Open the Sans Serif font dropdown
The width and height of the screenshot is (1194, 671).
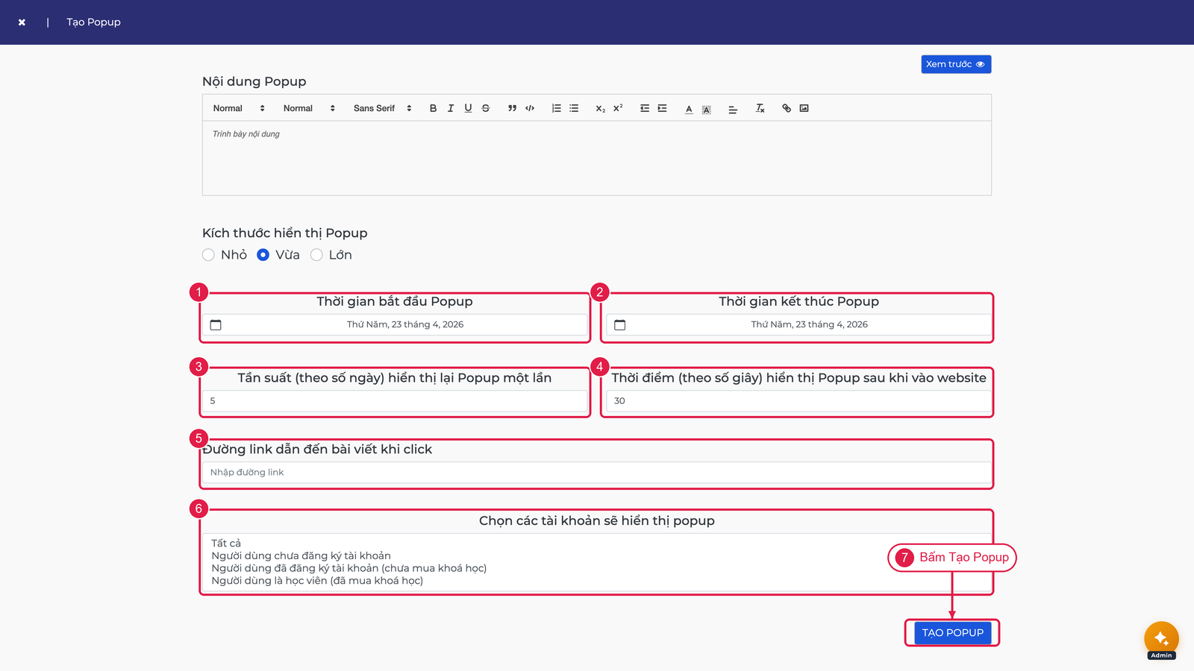[x=382, y=108]
